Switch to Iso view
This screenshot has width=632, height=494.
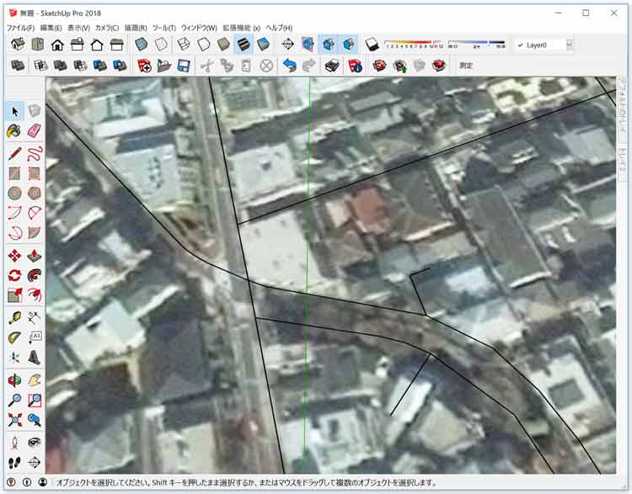point(18,45)
